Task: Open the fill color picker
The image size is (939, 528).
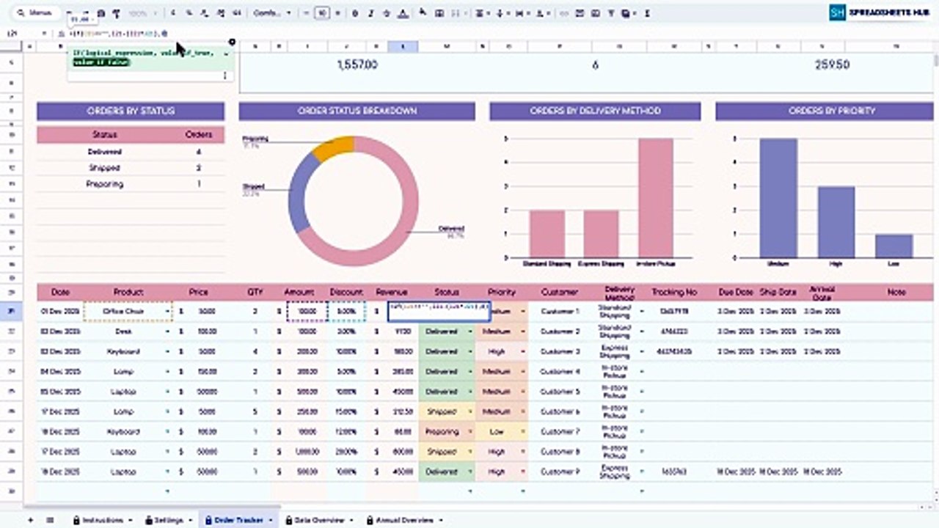Action: 423,13
